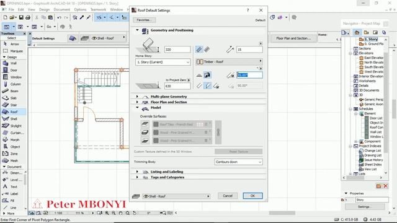Select the Zone tool
The image size is (397, 223).
[14, 154]
